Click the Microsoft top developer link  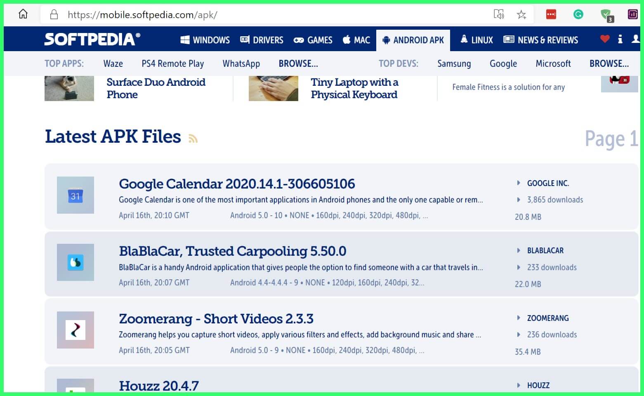(x=553, y=64)
